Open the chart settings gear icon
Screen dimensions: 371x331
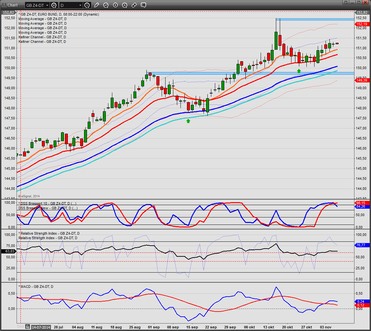pyautogui.click(x=54, y=5)
